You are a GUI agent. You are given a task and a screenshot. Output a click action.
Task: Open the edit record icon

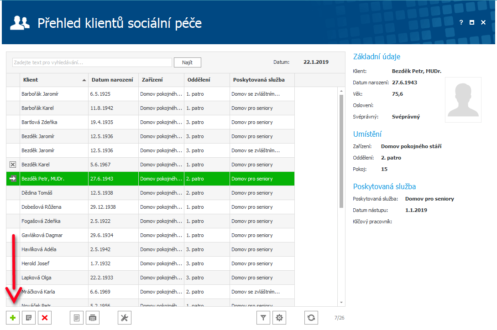tap(29, 318)
